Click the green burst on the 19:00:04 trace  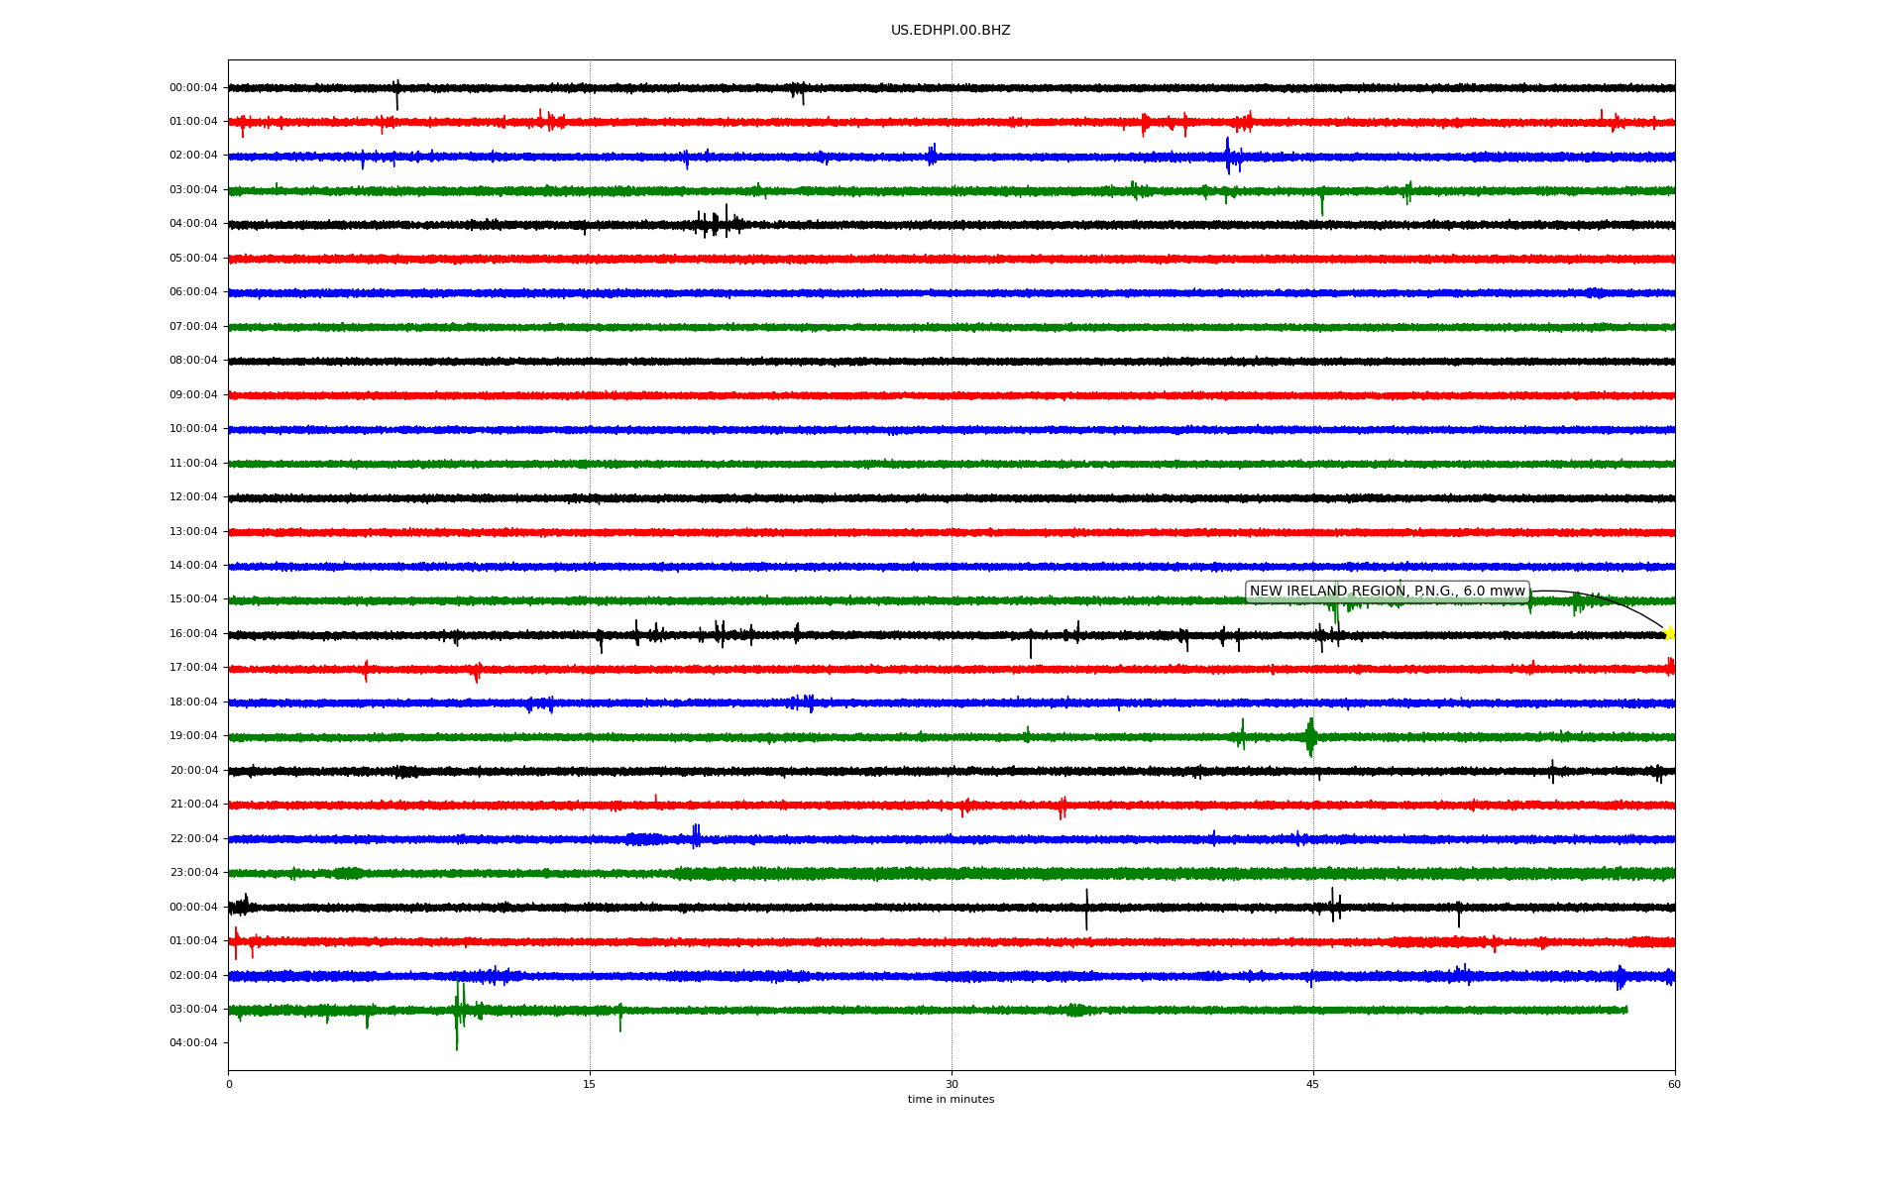[x=1311, y=736]
